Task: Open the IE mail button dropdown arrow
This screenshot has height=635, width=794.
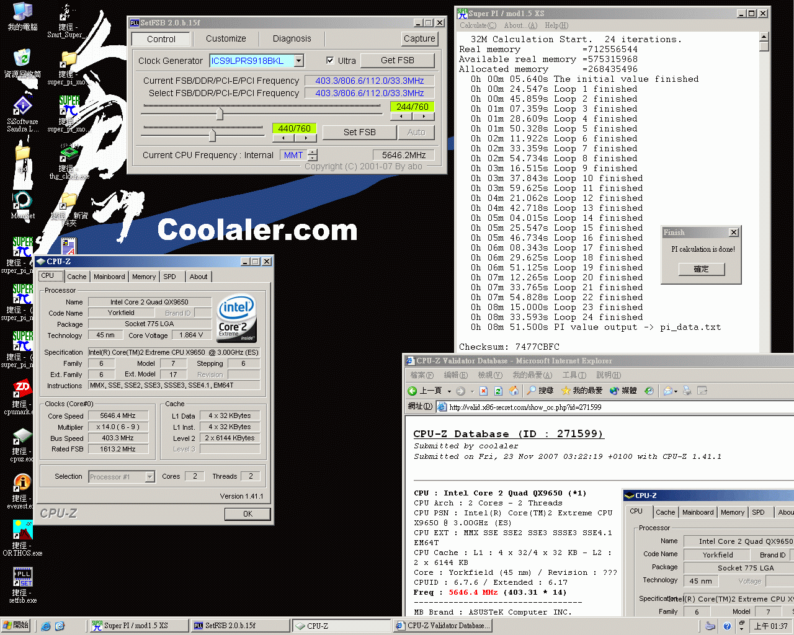Action: [x=676, y=391]
